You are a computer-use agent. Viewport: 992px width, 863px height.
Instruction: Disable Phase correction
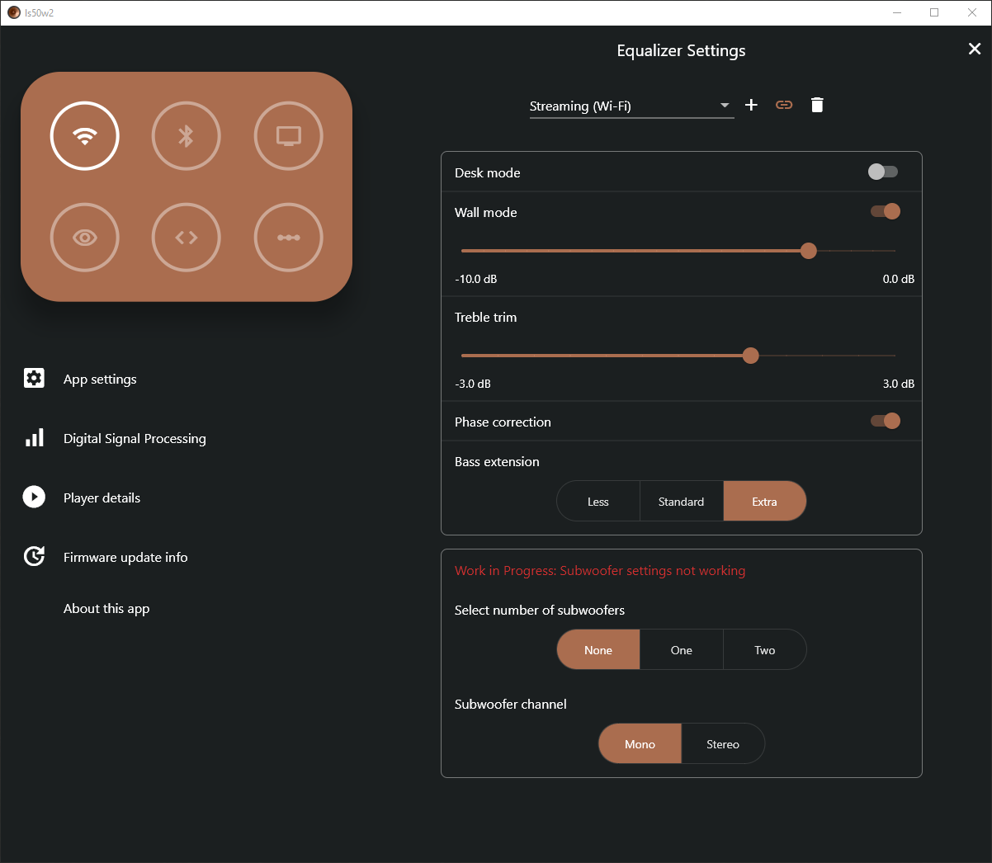[884, 421]
